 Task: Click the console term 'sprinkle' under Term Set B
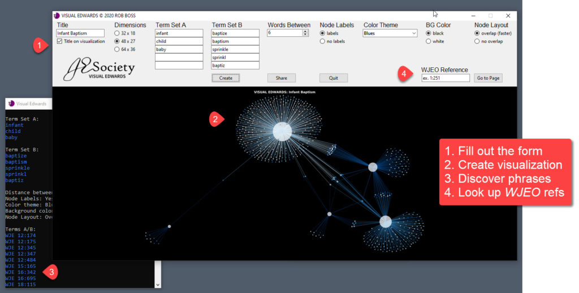click(18, 168)
